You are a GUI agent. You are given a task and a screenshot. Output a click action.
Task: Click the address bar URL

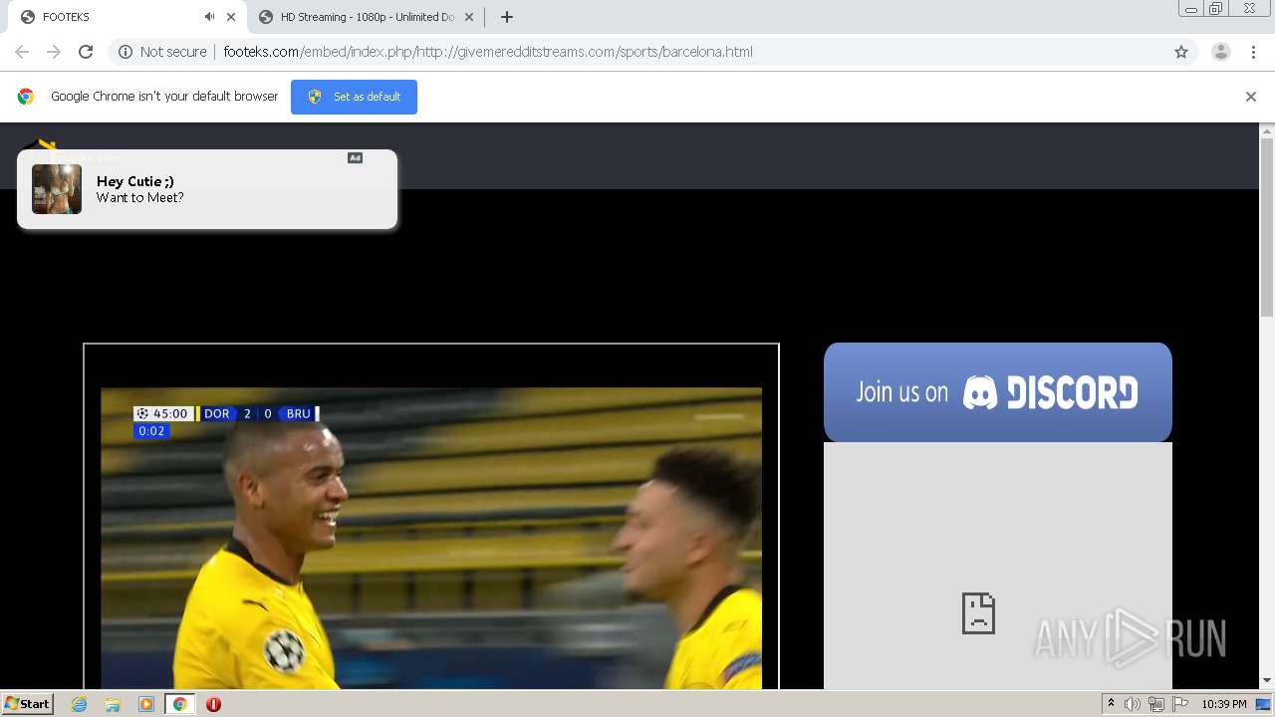488,52
